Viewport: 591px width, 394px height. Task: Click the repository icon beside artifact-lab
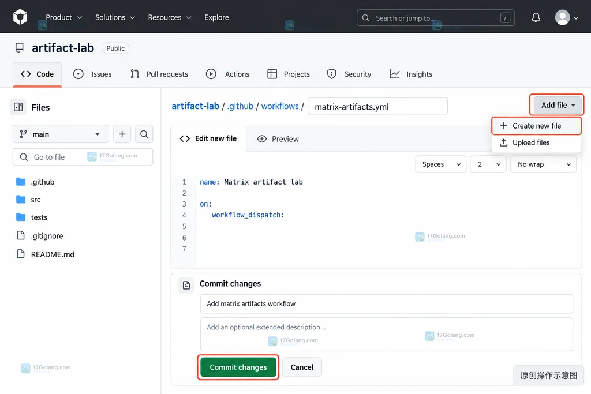(x=19, y=48)
